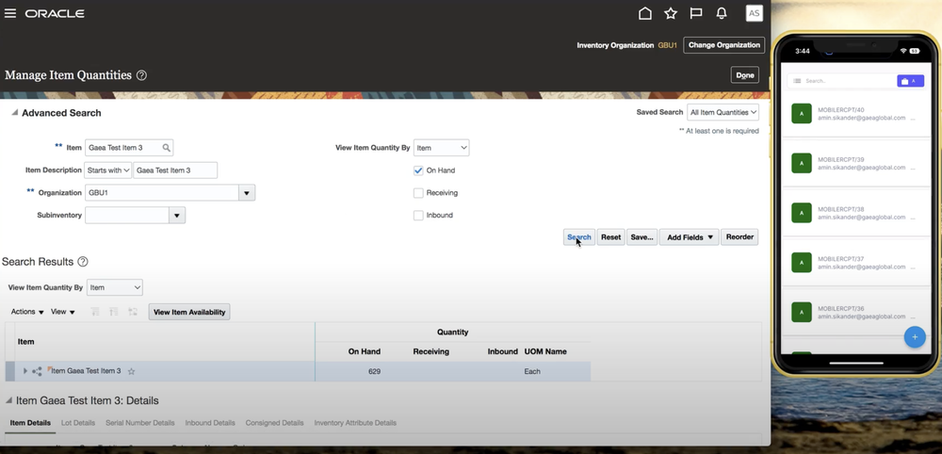Image resolution: width=942 pixels, height=454 pixels.
Task: Click the View Item Availability button
Action: [x=189, y=312]
